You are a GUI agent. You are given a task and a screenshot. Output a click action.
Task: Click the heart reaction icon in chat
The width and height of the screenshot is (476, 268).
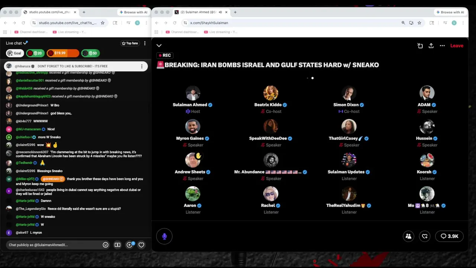141,245
